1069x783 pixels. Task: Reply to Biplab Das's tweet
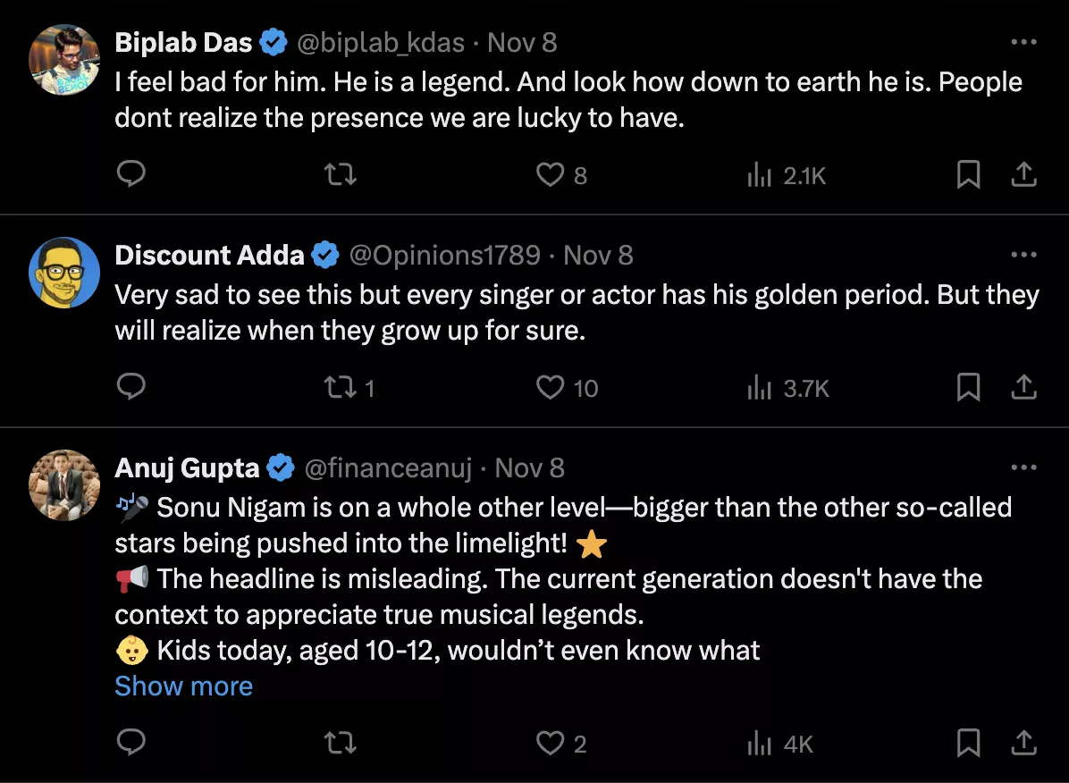point(131,175)
